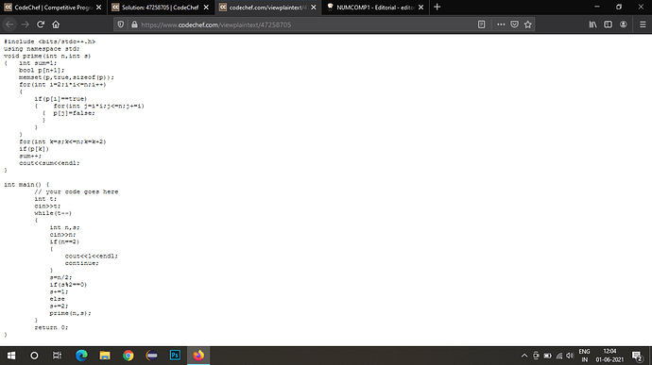Open network connection icon

[x=559, y=356]
